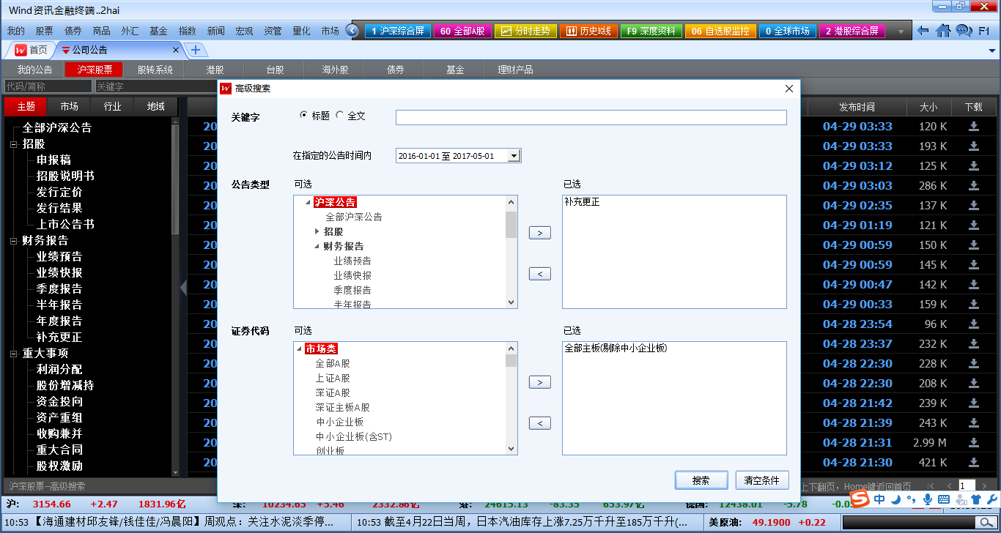This screenshot has width=1001, height=533.
Task: Go to the first page of results
Action: (931, 486)
